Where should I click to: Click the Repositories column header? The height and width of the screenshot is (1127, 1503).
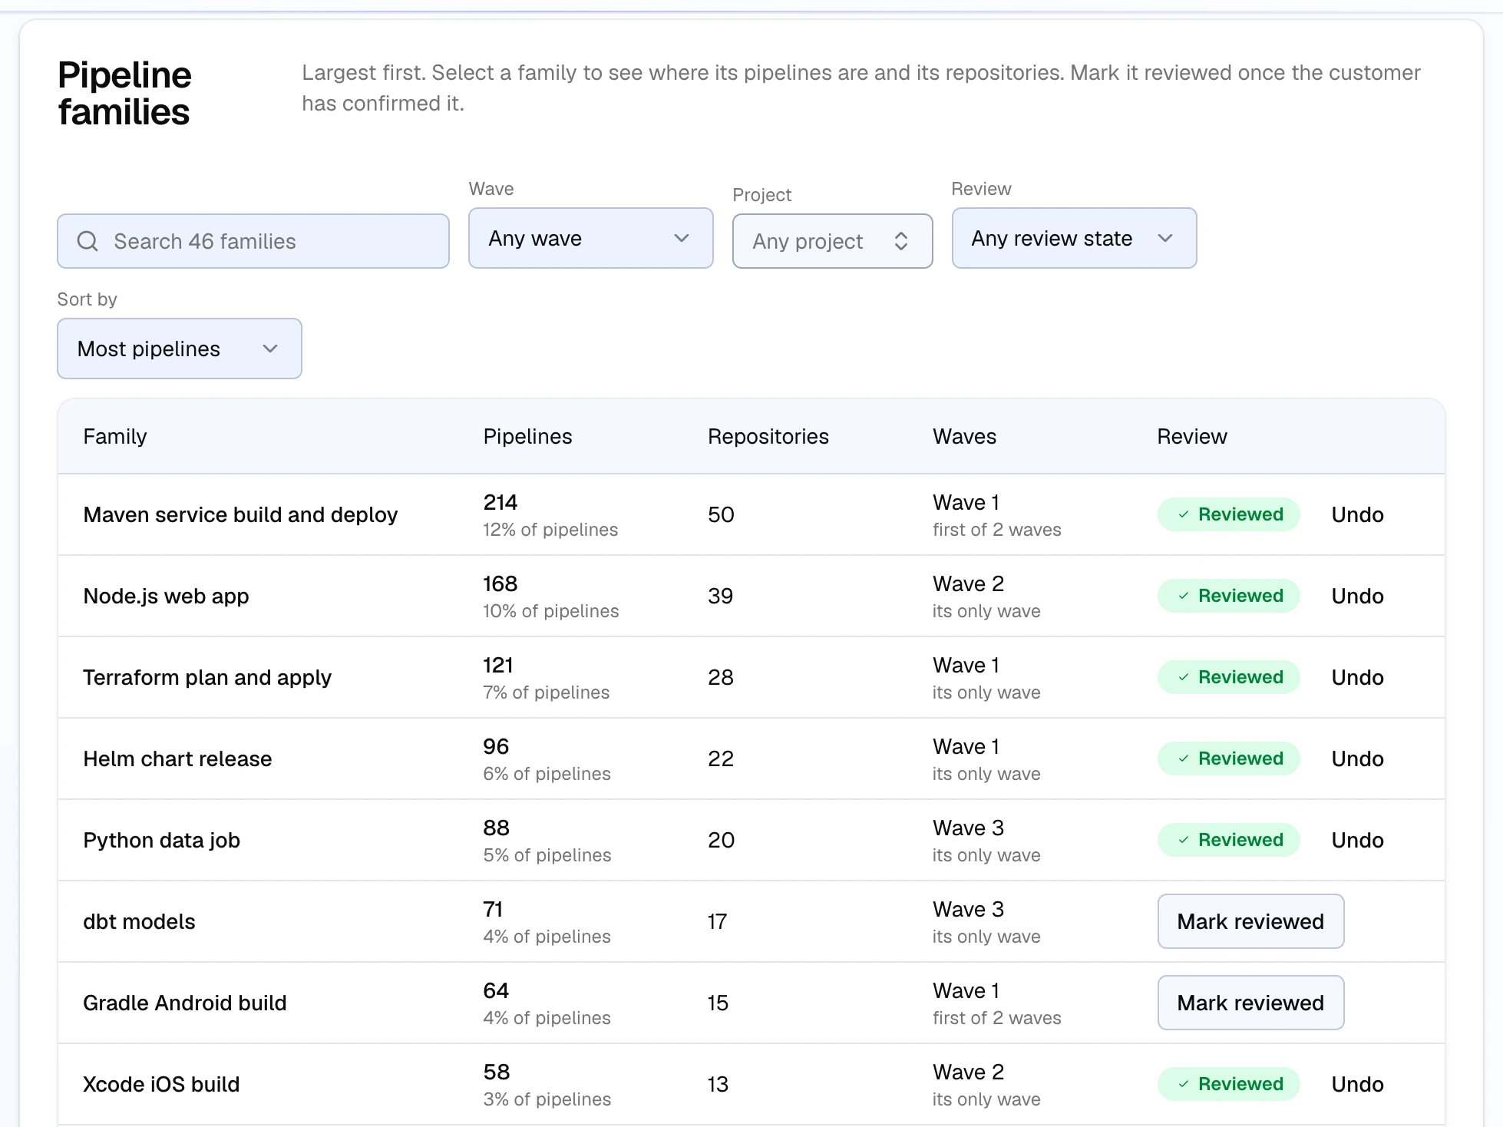[768, 436]
